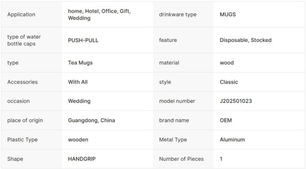Click the "occasion" attribute label
Viewport: 306px width, 169px height.
point(18,101)
